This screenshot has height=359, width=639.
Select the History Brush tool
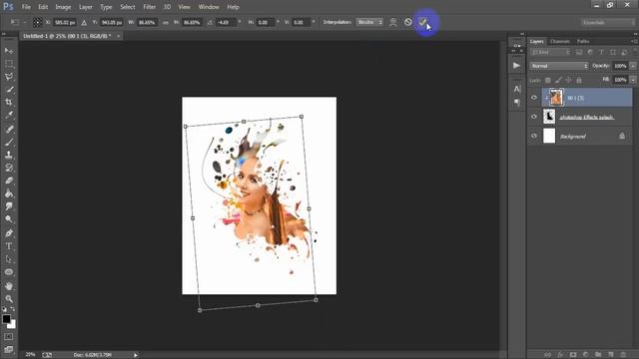9,168
